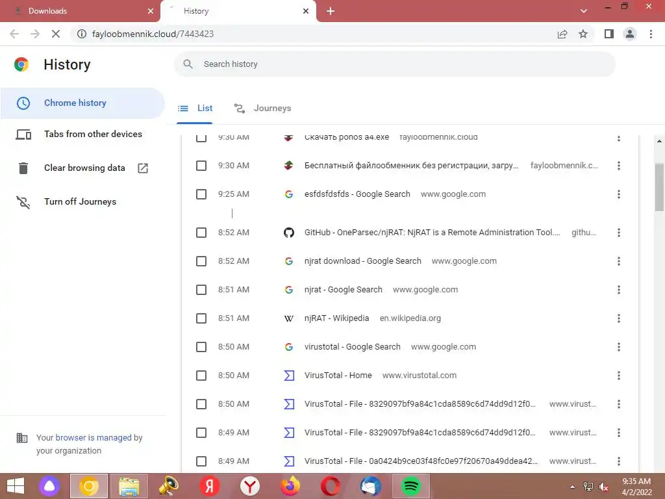Open actions menu for esfdsfdsfds search

[x=619, y=194]
